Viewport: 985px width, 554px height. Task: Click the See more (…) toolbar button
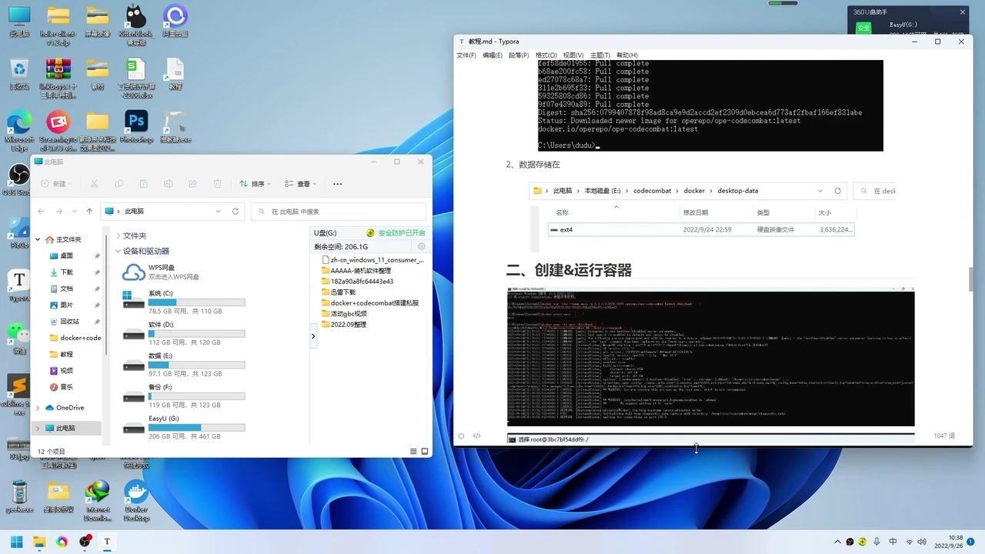(337, 183)
